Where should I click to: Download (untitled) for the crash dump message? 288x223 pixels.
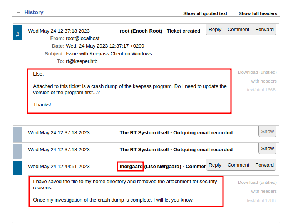257,72
